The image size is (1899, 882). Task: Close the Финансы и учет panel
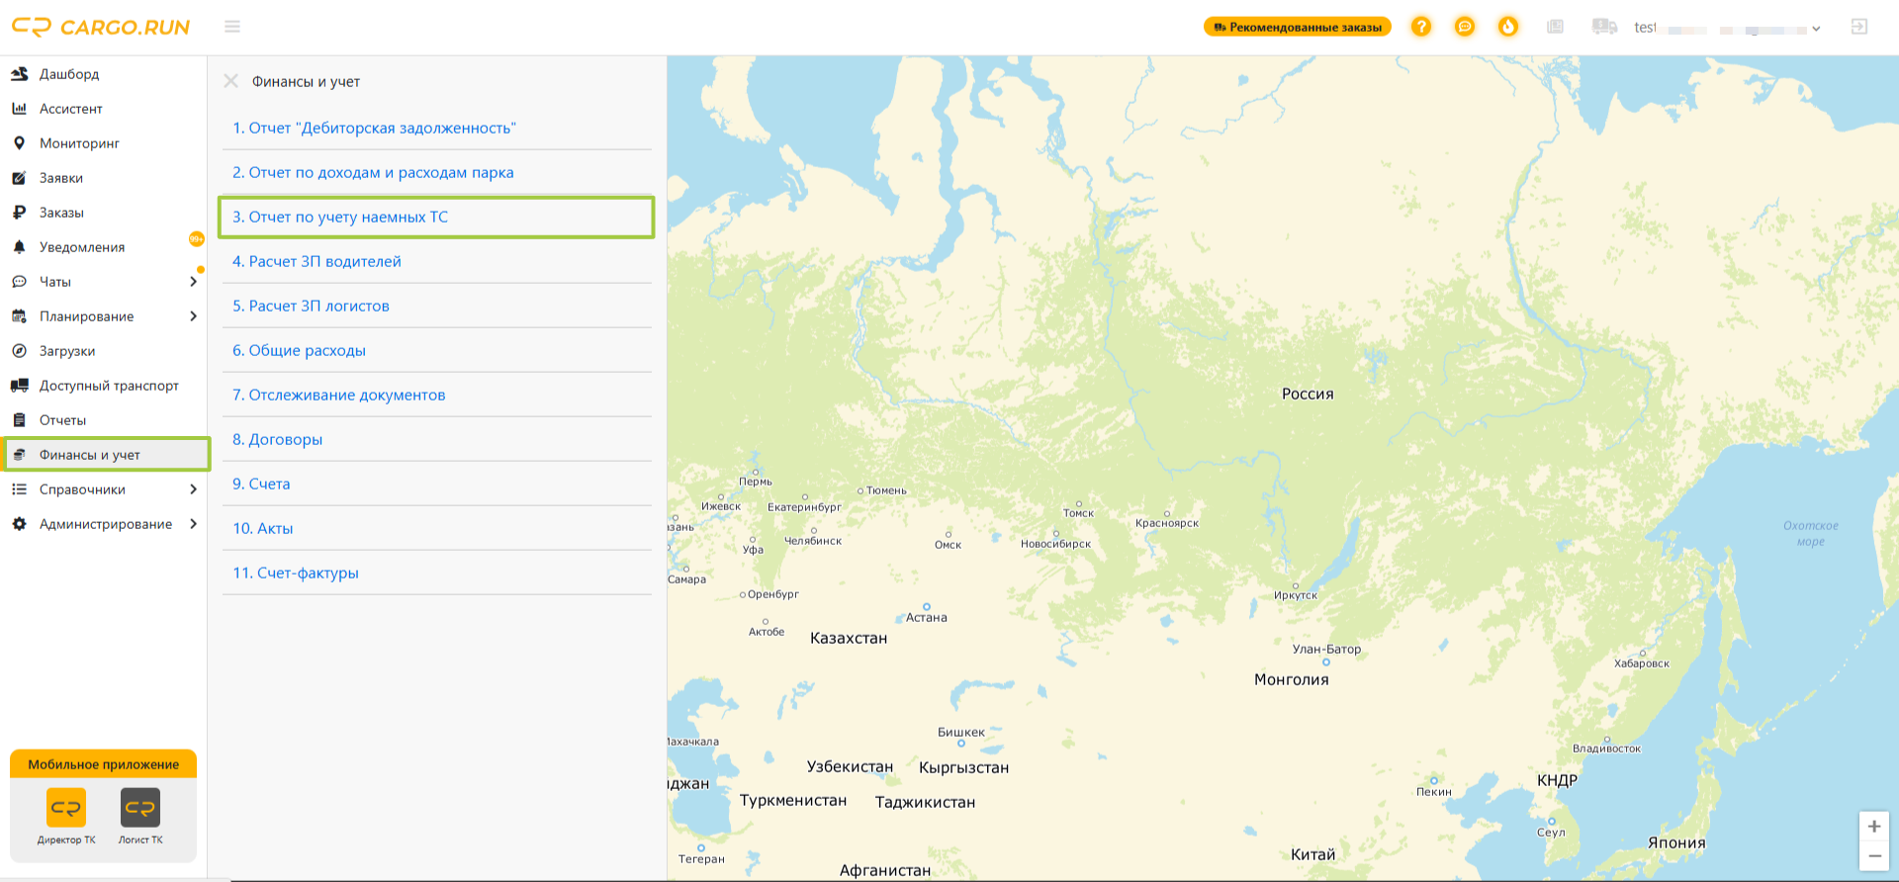[230, 81]
